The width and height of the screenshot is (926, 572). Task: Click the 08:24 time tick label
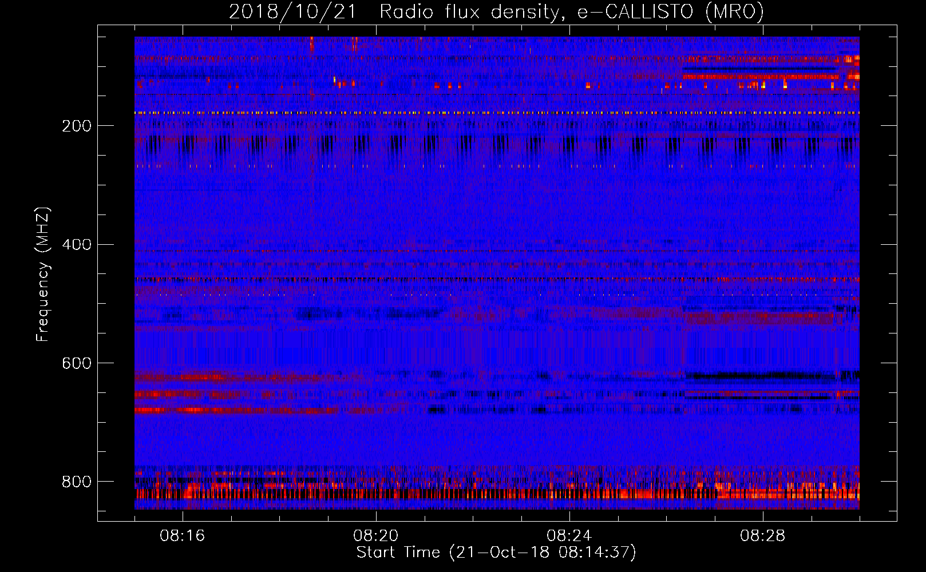click(x=569, y=536)
